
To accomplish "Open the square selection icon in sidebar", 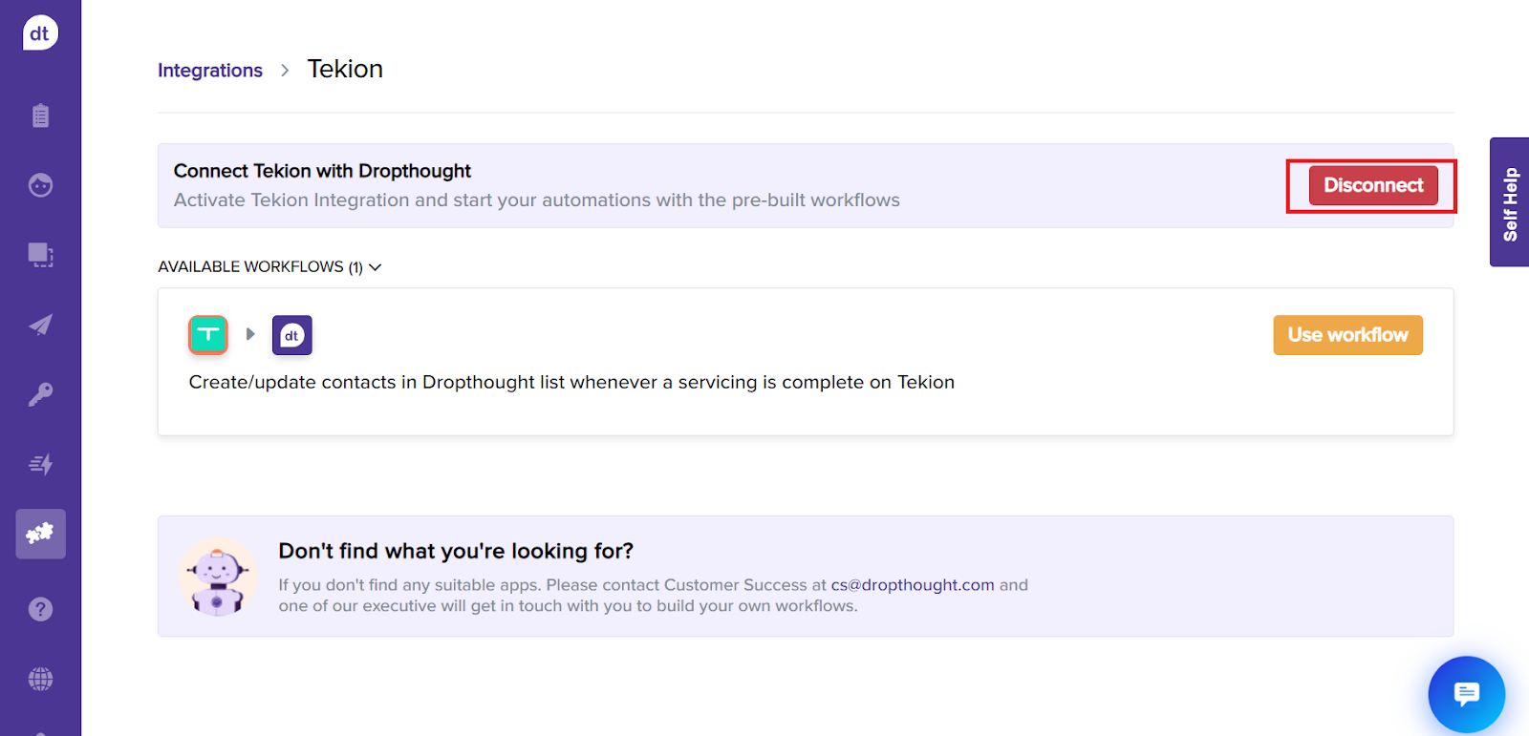I will [x=40, y=255].
